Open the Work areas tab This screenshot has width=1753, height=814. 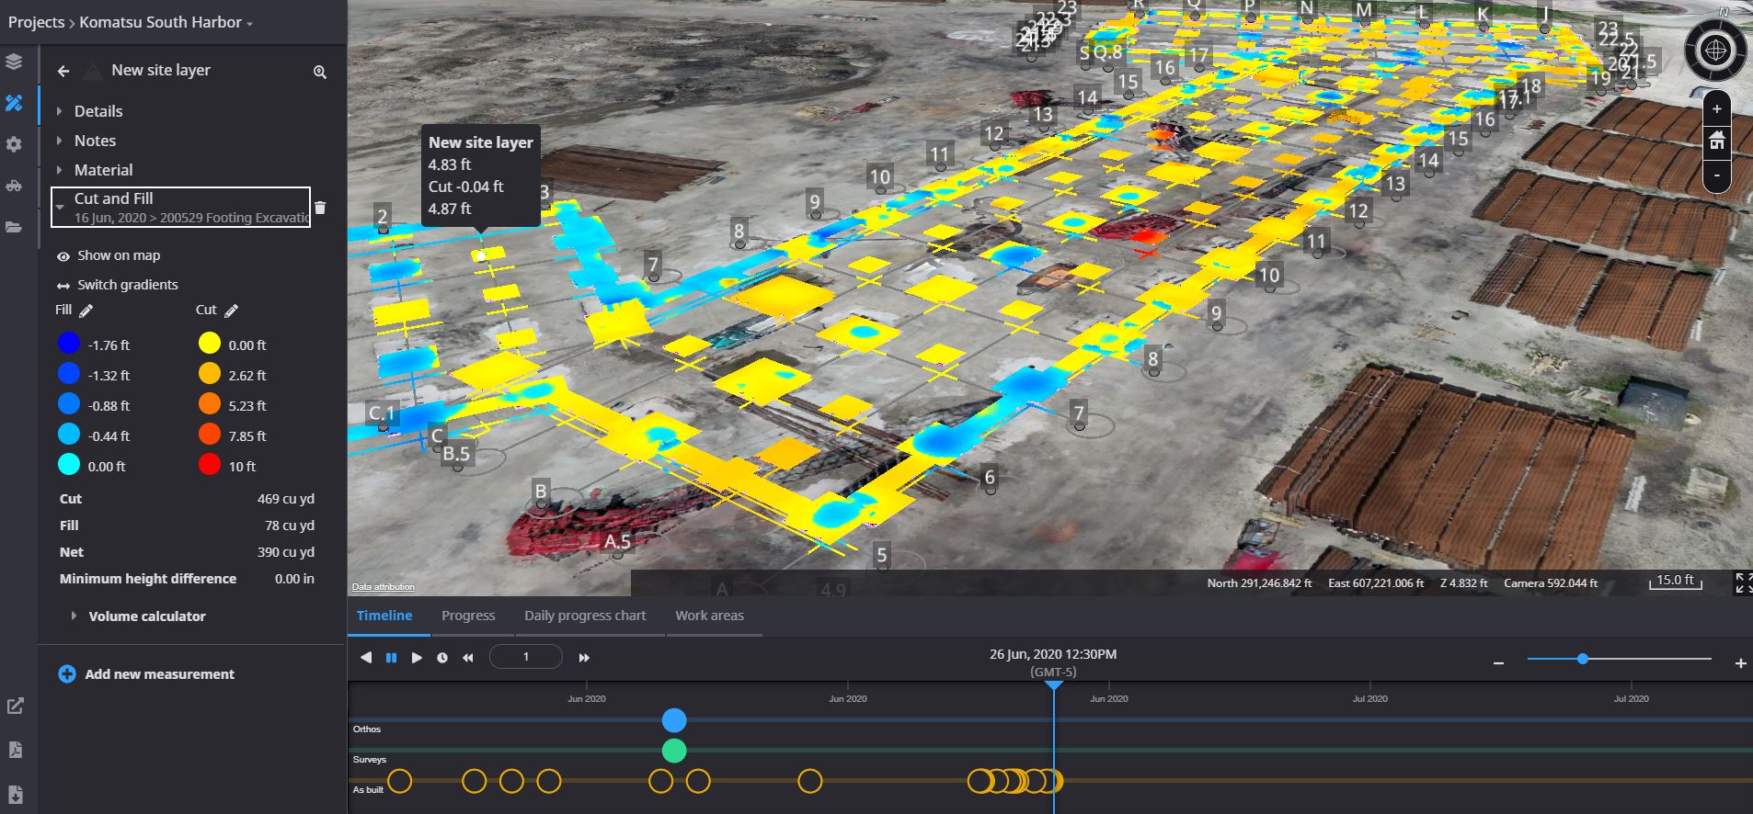click(x=709, y=616)
